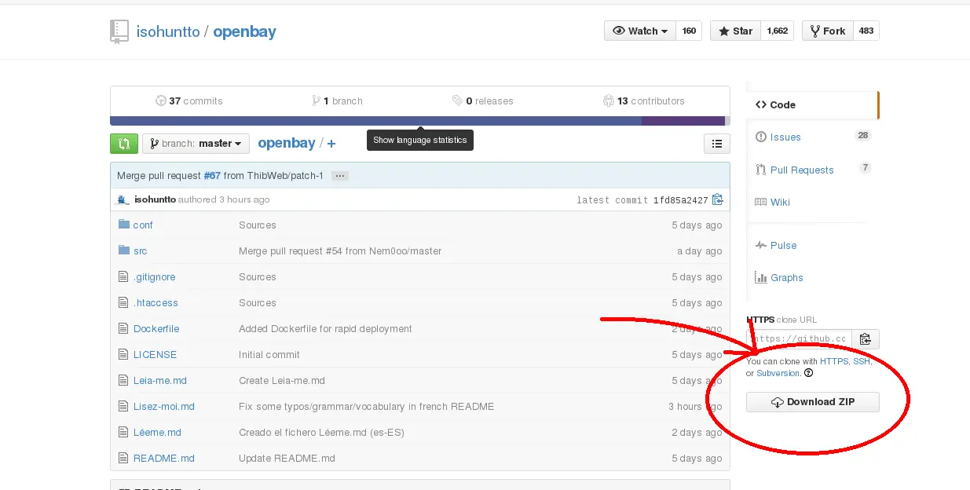970x490 pixels.
Task: Click the tag icon next to 0 releases
Action: (x=458, y=101)
